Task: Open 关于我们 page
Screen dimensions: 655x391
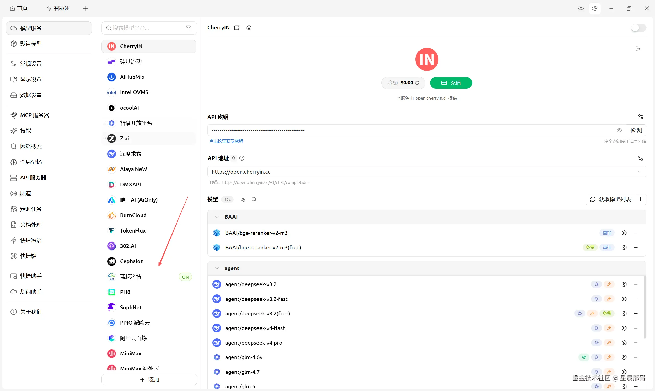Action: click(49, 312)
